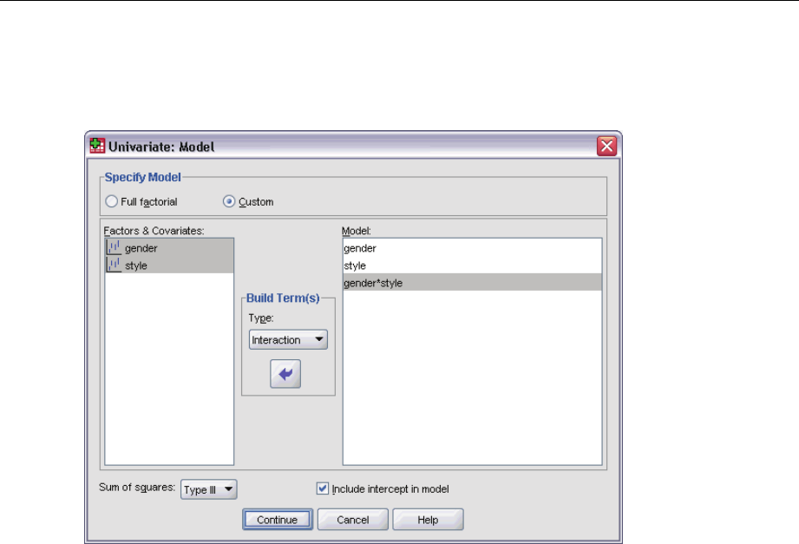
Task: Click the Help button
Action: tap(428, 520)
